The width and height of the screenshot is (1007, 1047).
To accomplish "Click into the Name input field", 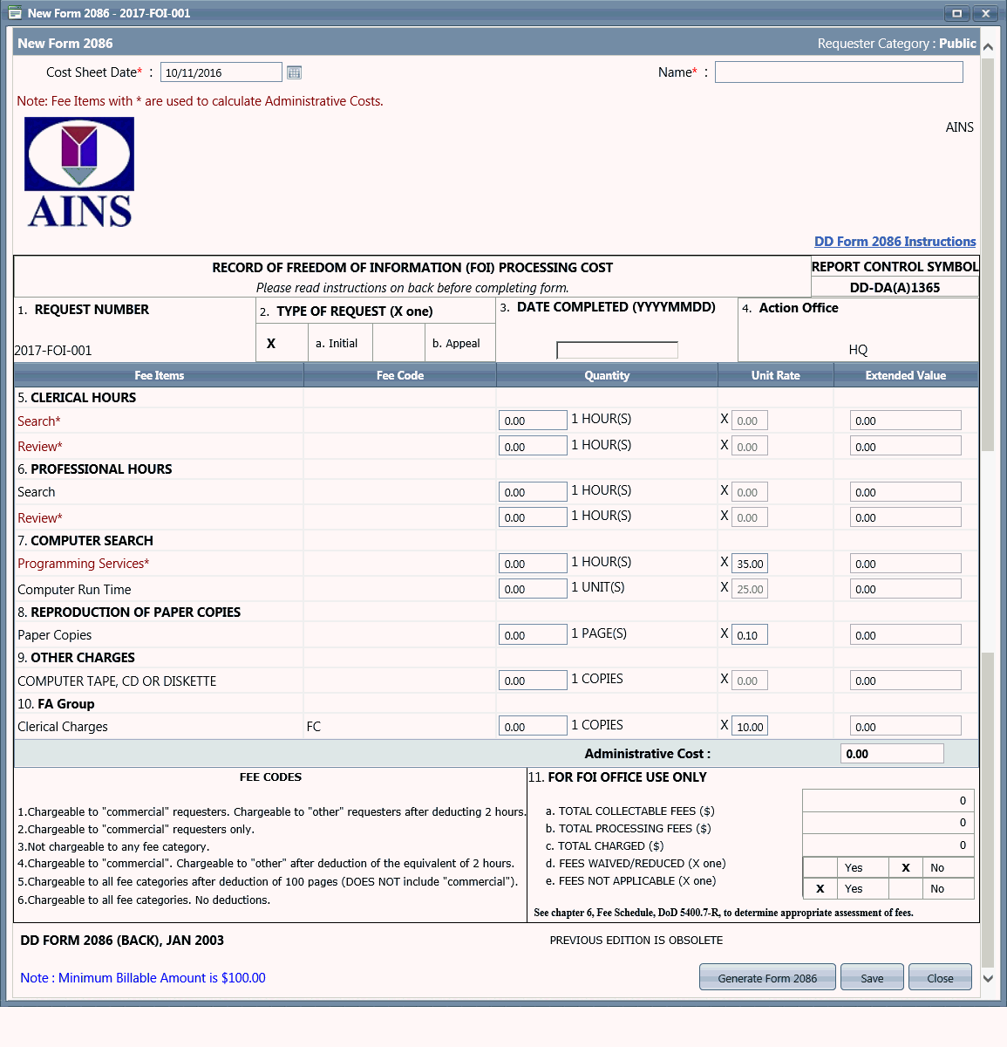I will [839, 72].
